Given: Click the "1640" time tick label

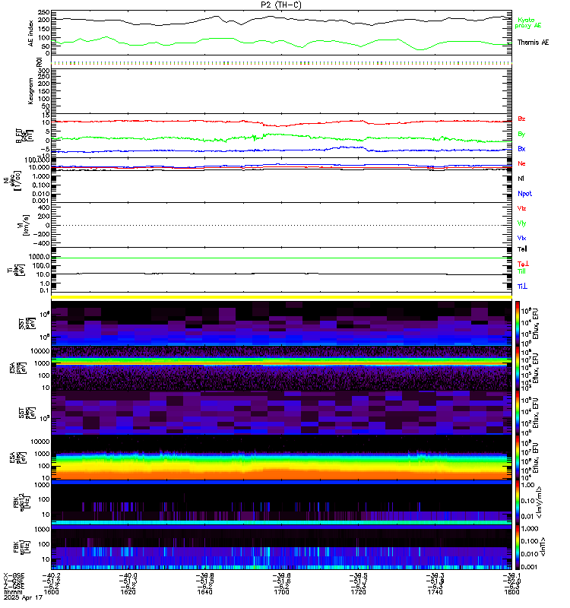Looking at the screenshot, I should [x=204, y=592].
